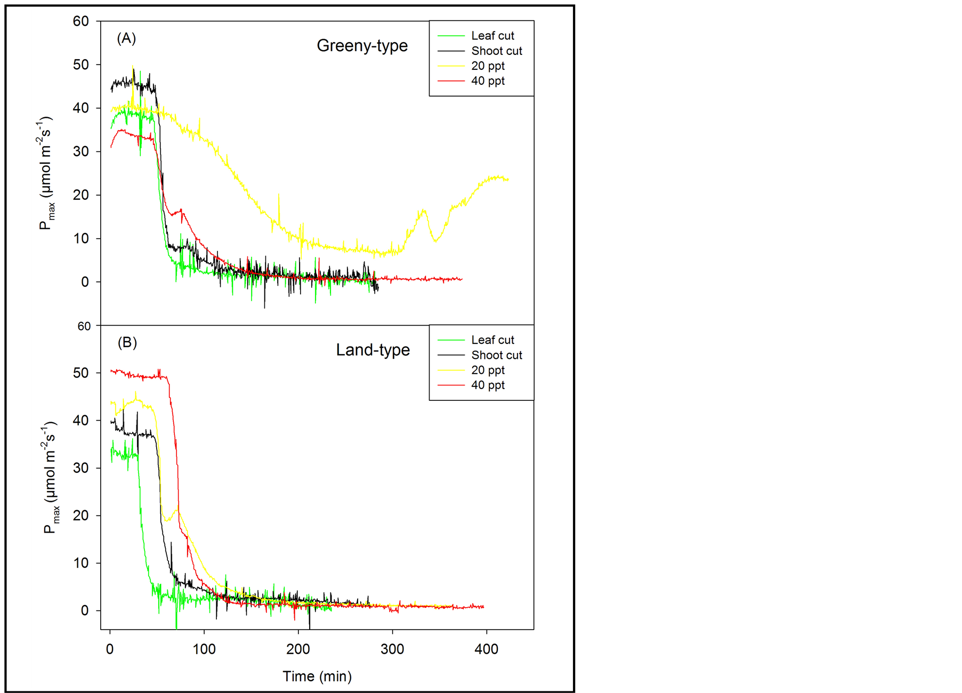Click x-axis tick label '200'
The width and height of the screenshot is (962, 693).
(298, 649)
